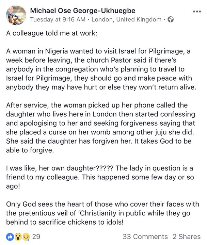Click the text 'able to forgive.'
The height and width of the screenshot is (245, 207).
[x=30, y=150]
